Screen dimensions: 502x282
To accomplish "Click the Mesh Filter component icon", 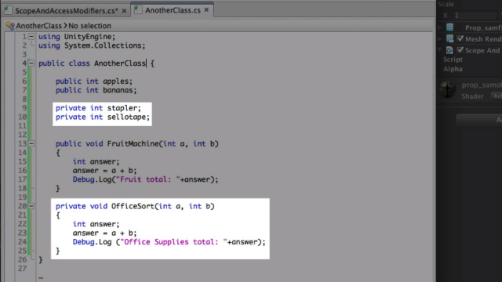I will click(449, 27).
